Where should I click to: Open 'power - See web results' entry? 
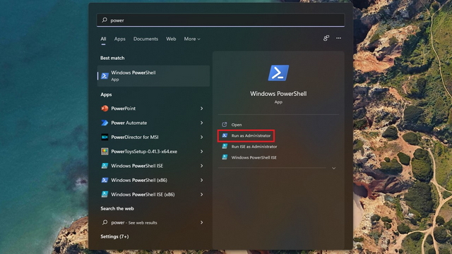pos(153,222)
